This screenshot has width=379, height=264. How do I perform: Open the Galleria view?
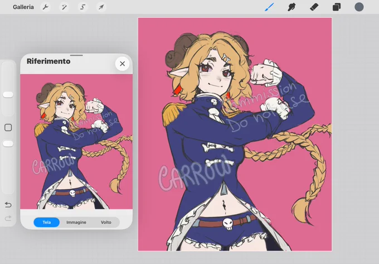pyautogui.click(x=23, y=7)
